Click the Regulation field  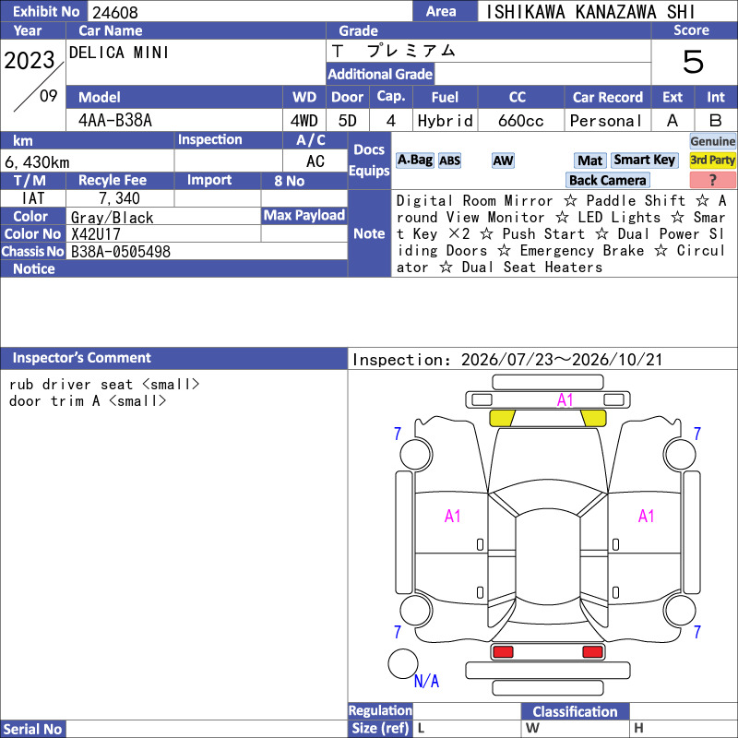tap(467, 710)
